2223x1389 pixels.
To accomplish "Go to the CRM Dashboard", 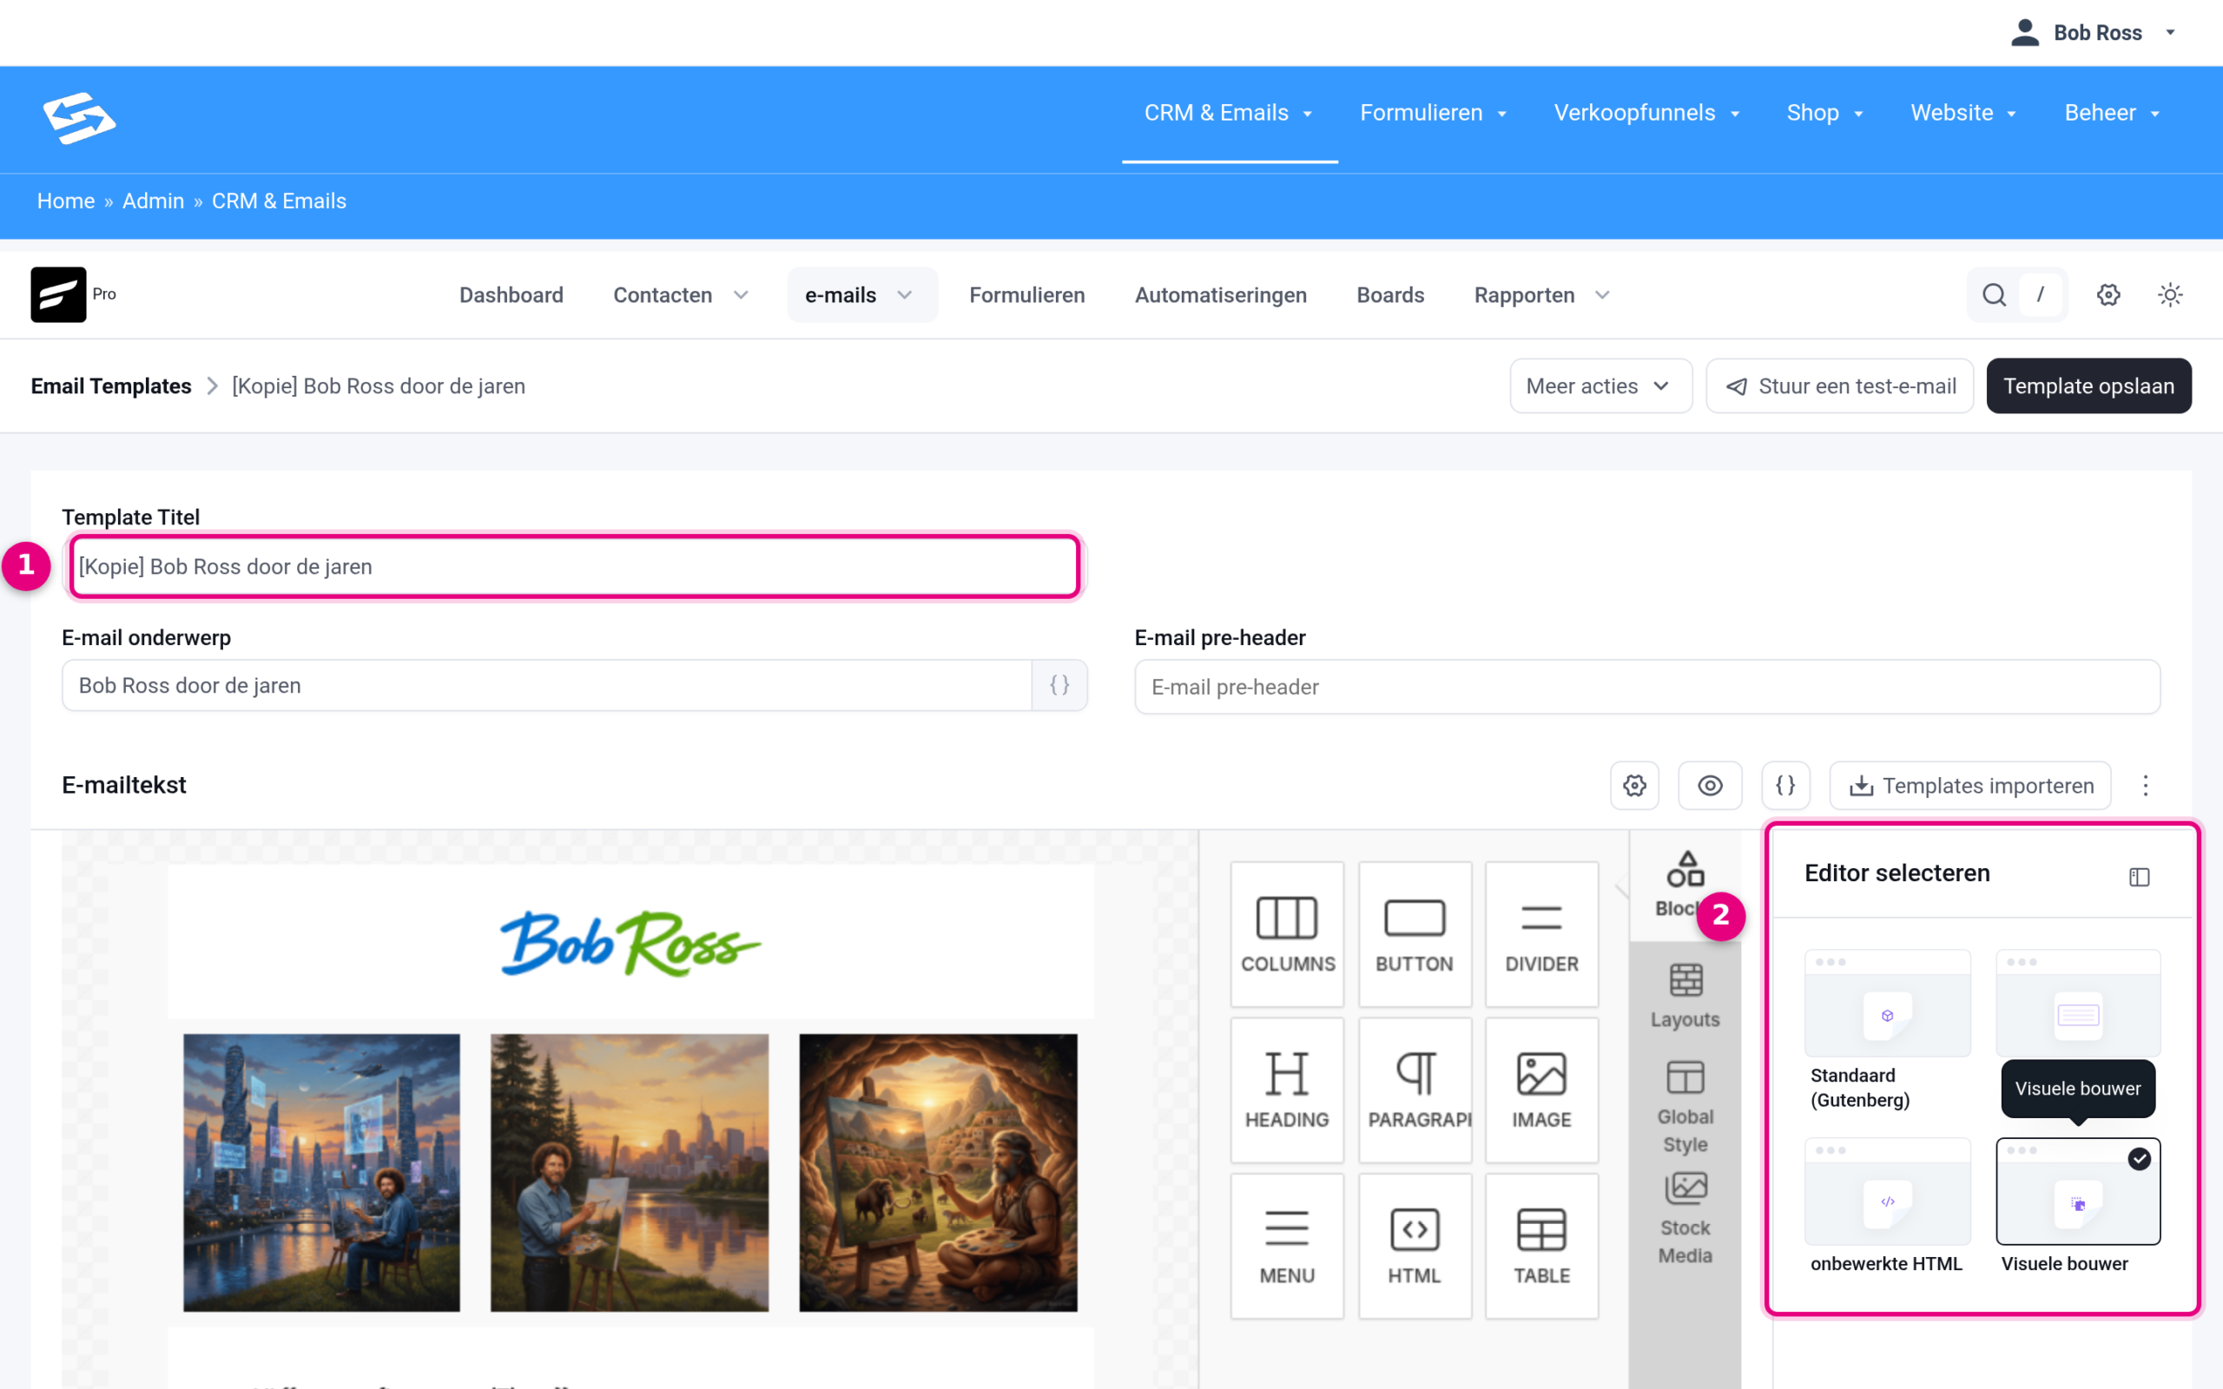I will click(x=511, y=295).
